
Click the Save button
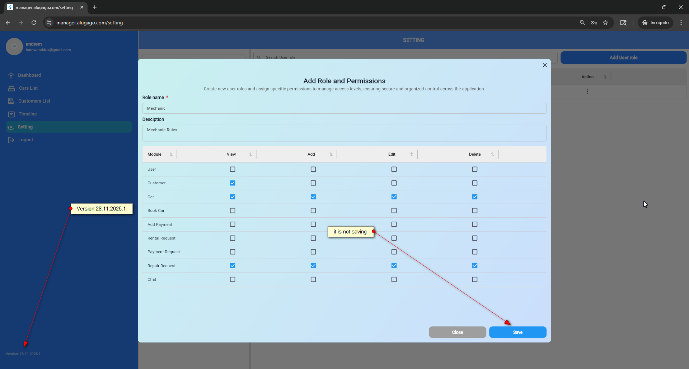point(517,332)
